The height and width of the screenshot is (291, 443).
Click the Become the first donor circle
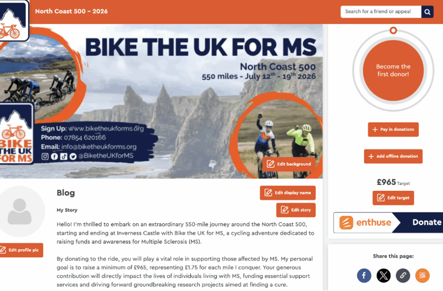(393, 70)
